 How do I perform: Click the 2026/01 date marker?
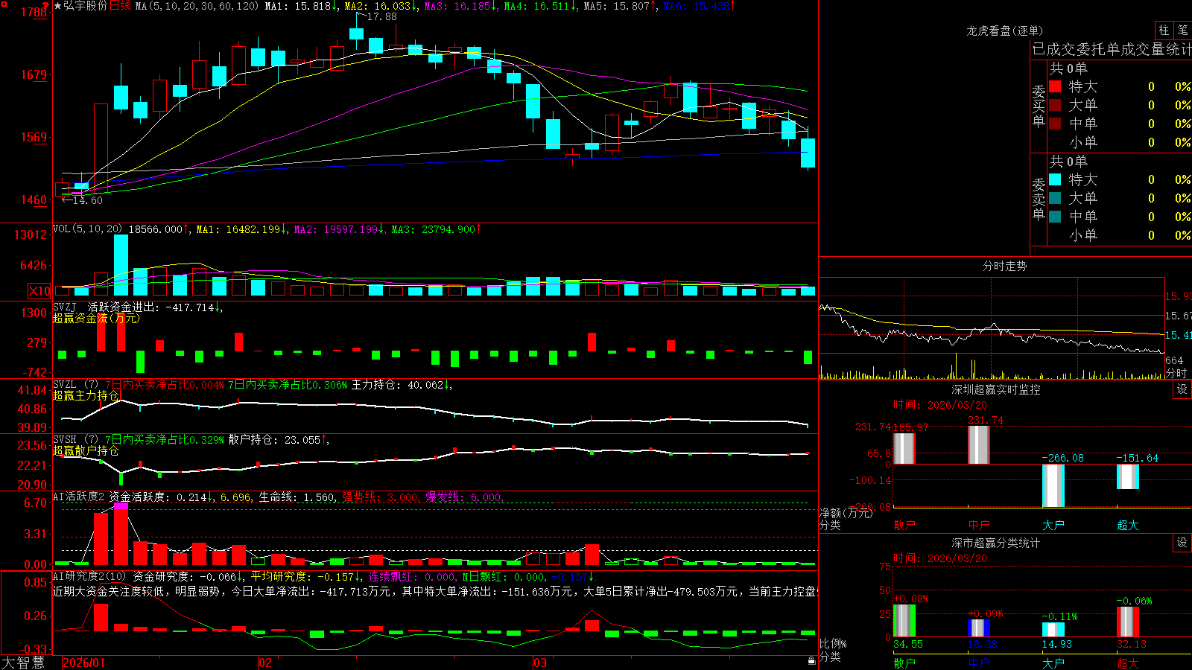83,663
